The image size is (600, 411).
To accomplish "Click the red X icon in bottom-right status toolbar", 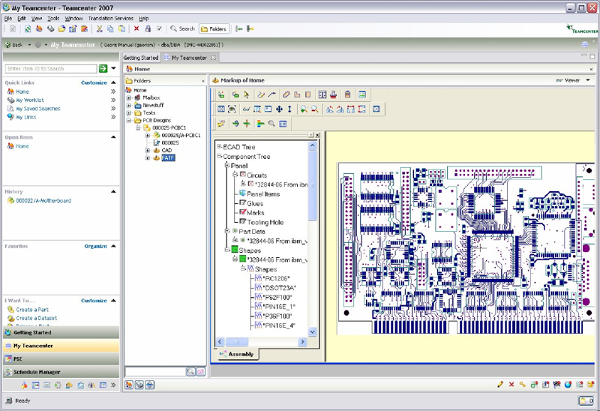I will (511, 384).
